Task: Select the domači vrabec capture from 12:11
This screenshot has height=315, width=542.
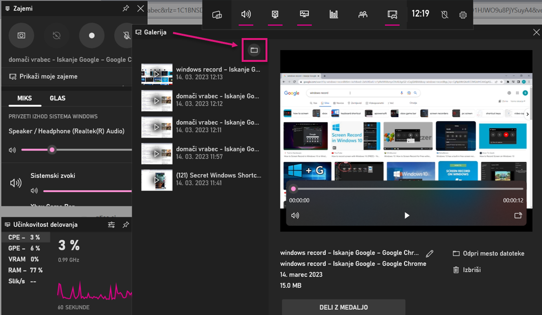Action: click(x=201, y=127)
